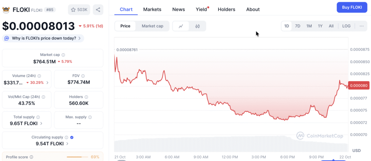371x161 pixels.
Task: Toggle chart to Market cap view
Action: (x=152, y=26)
